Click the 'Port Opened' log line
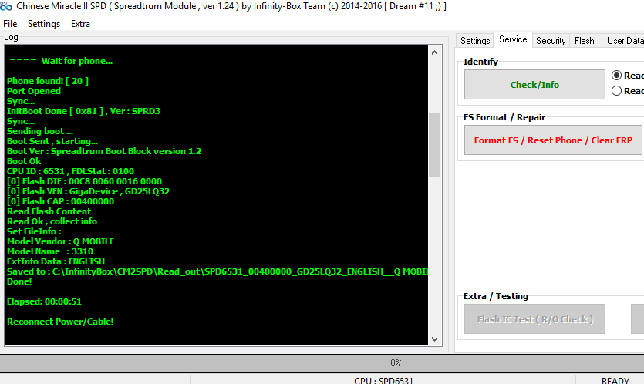The image size is (644, 384). tap(34, 91)
